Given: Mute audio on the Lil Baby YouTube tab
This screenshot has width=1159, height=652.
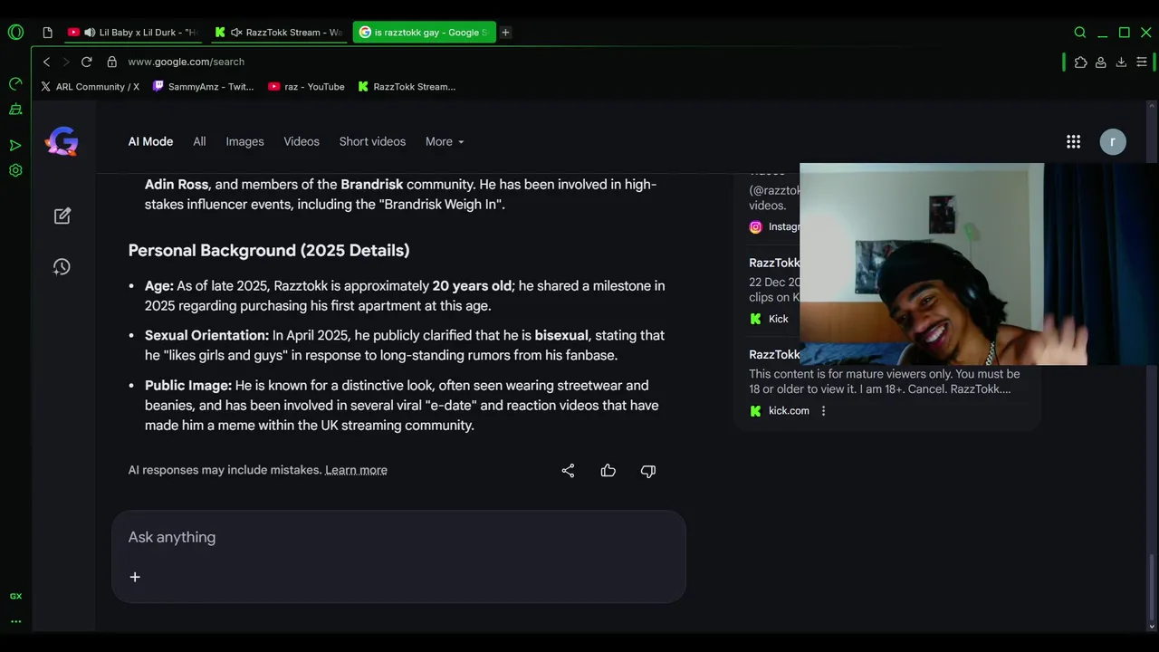Looking at the screenshot, I should [90, 33].
